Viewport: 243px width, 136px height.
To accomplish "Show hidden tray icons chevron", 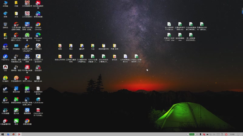I will pos(197,134).
